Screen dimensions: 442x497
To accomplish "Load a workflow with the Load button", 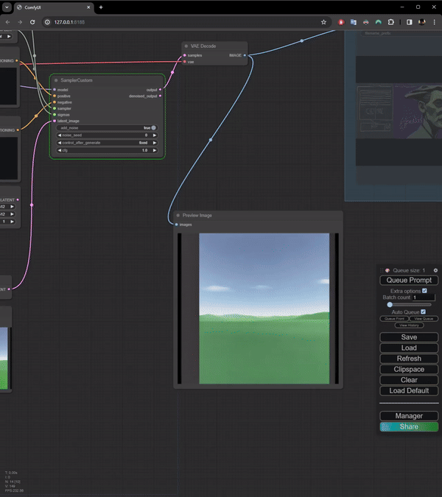I will click(409, 348).
